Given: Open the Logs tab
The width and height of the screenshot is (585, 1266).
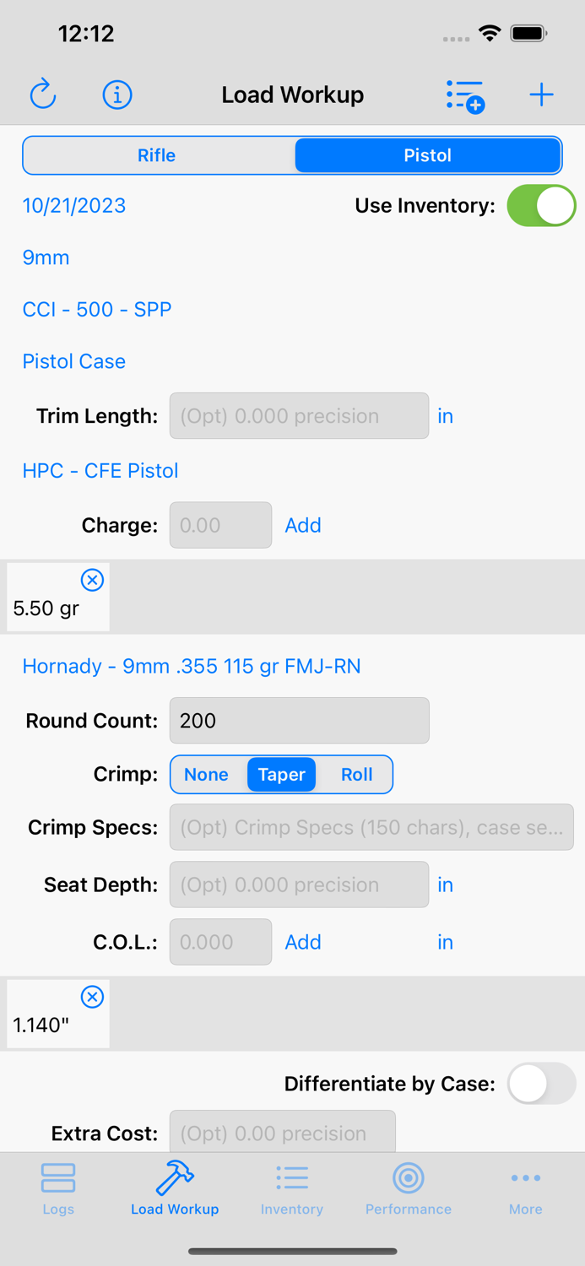Looking at the screenshot, I should (x=58, y=1188).
